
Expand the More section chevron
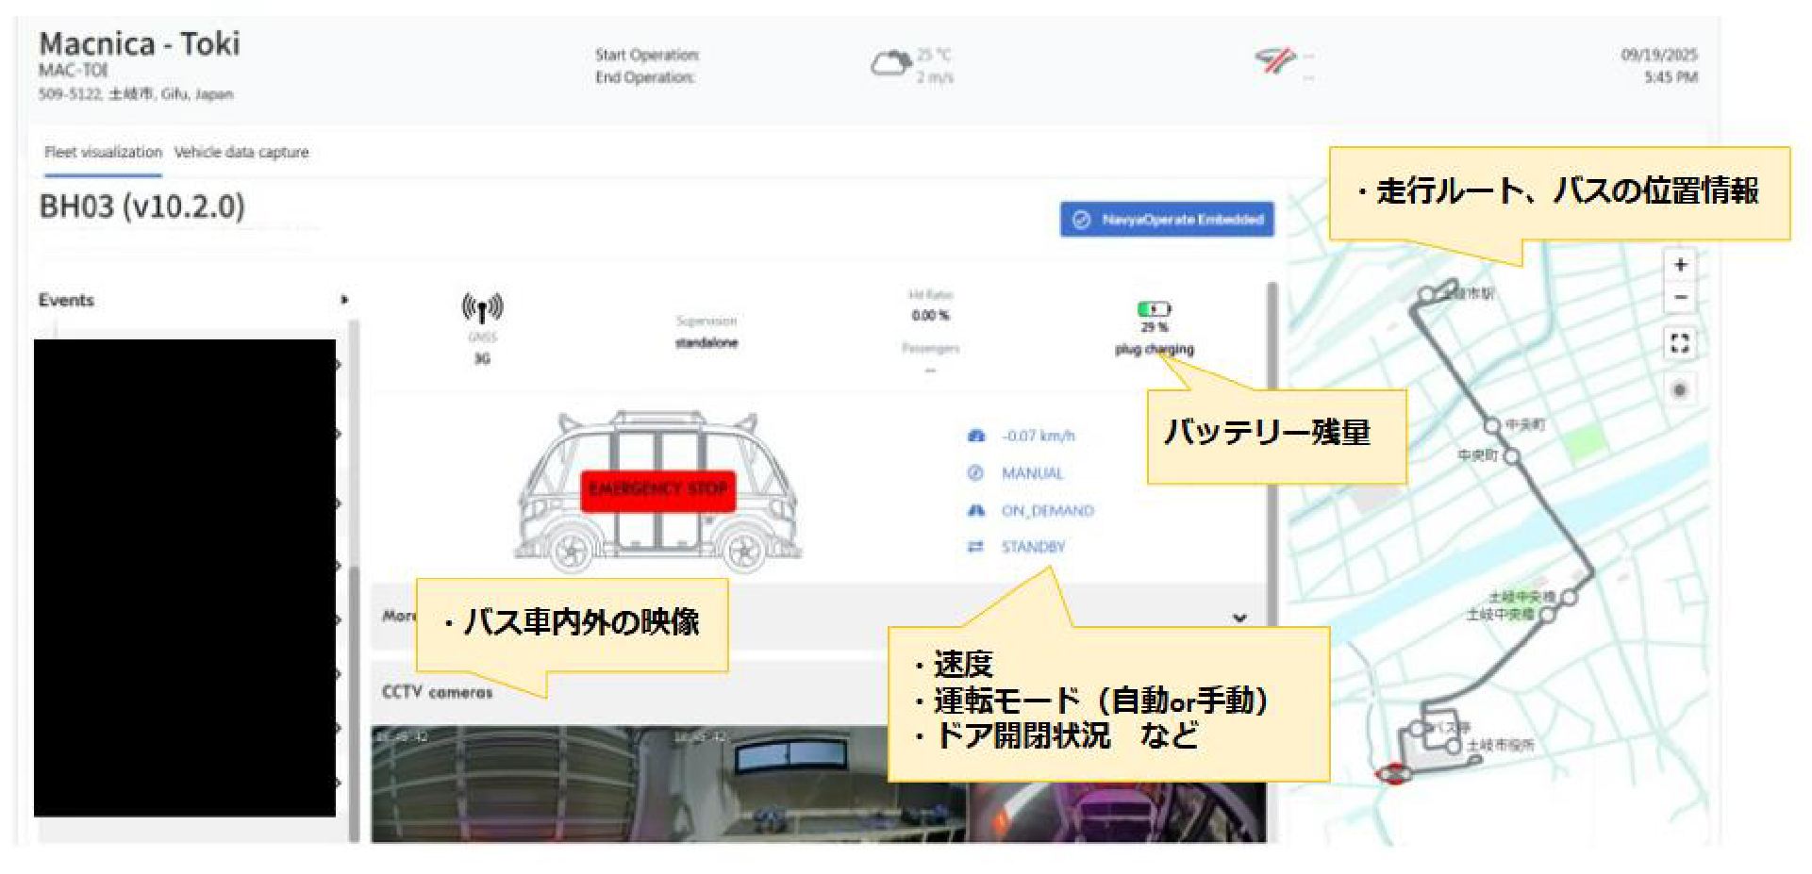[1239, 618]
